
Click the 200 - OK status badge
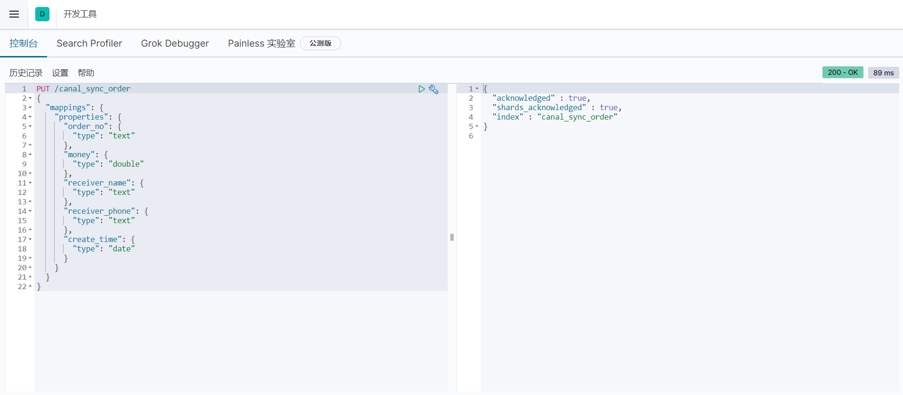coord(842,73)
